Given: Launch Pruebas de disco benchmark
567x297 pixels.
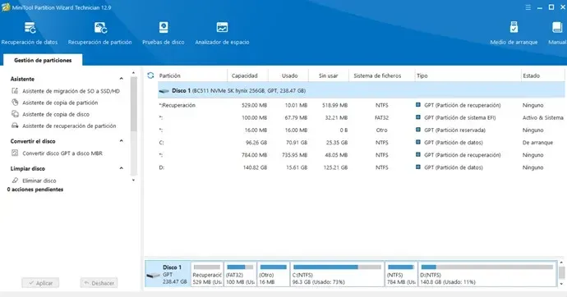Looking at the screenshot, I should [x=163, y=33].
